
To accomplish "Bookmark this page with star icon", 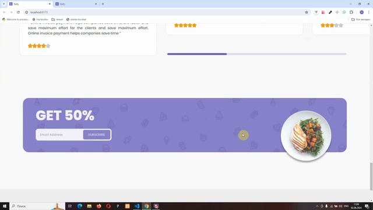I will [x=307, y=12].
